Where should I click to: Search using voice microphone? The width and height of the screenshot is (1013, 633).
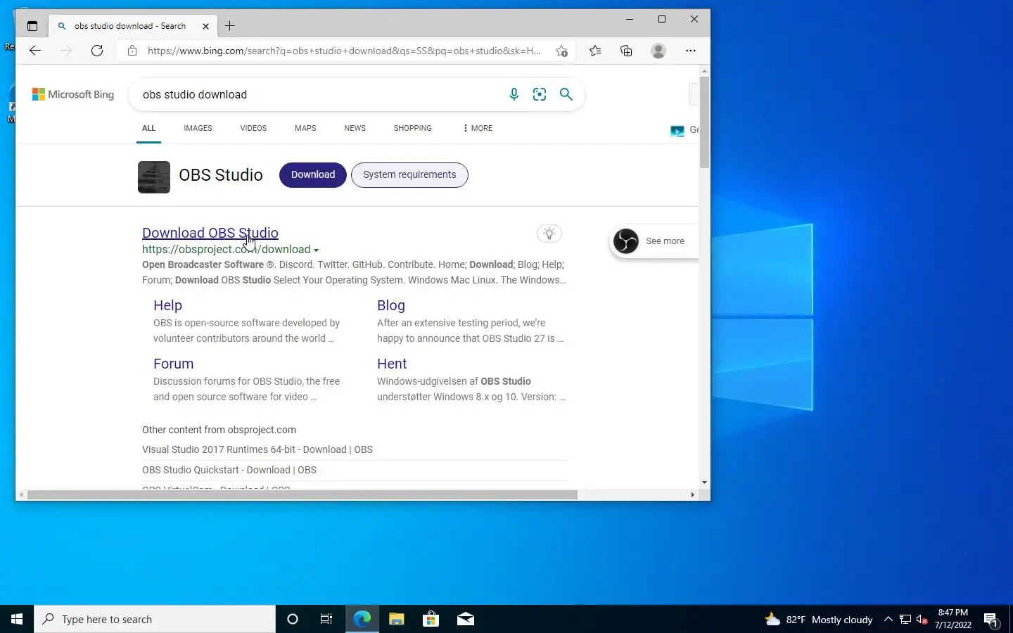pyautogui.click(x=514, y=94)
